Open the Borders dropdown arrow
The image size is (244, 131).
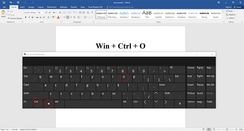coord(92,17)
